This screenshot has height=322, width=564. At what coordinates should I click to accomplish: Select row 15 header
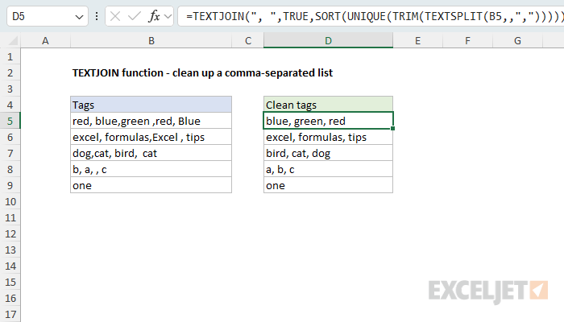pos(10,282)
